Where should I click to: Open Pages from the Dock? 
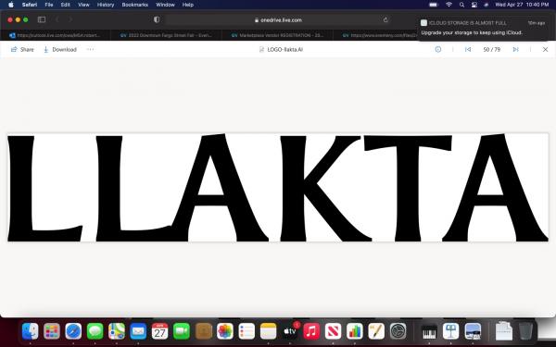pyautogui.click(x=376, y=332)
